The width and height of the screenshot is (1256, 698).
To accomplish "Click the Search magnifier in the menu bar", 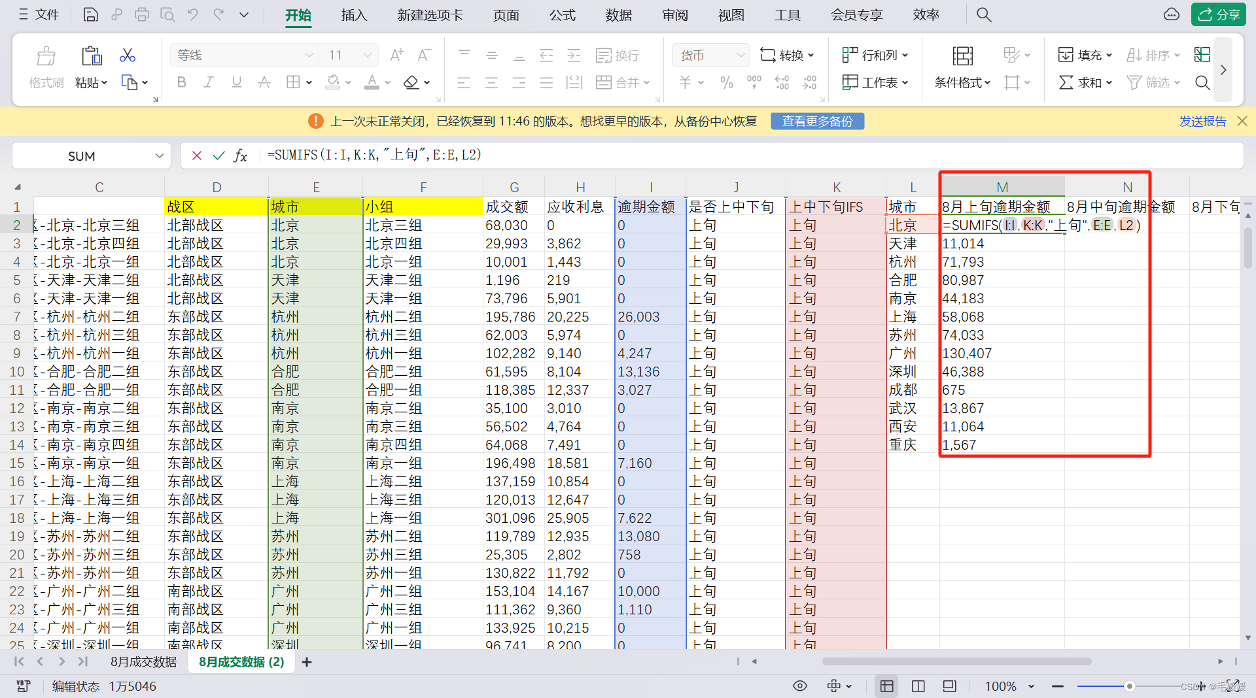I will 984,14.
